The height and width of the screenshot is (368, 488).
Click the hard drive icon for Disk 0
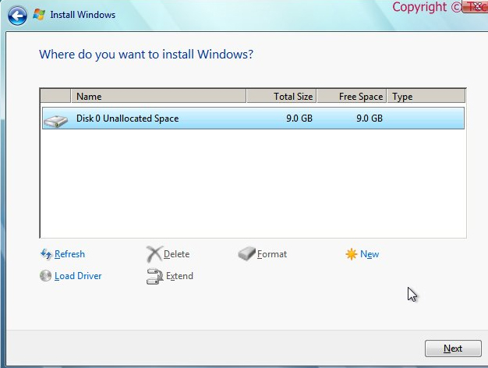click(55, 121)
